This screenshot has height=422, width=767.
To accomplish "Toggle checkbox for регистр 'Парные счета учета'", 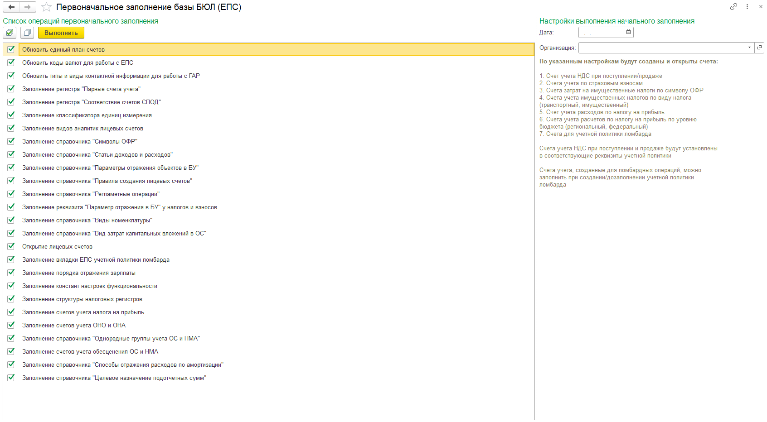I will tap(11, 89).
